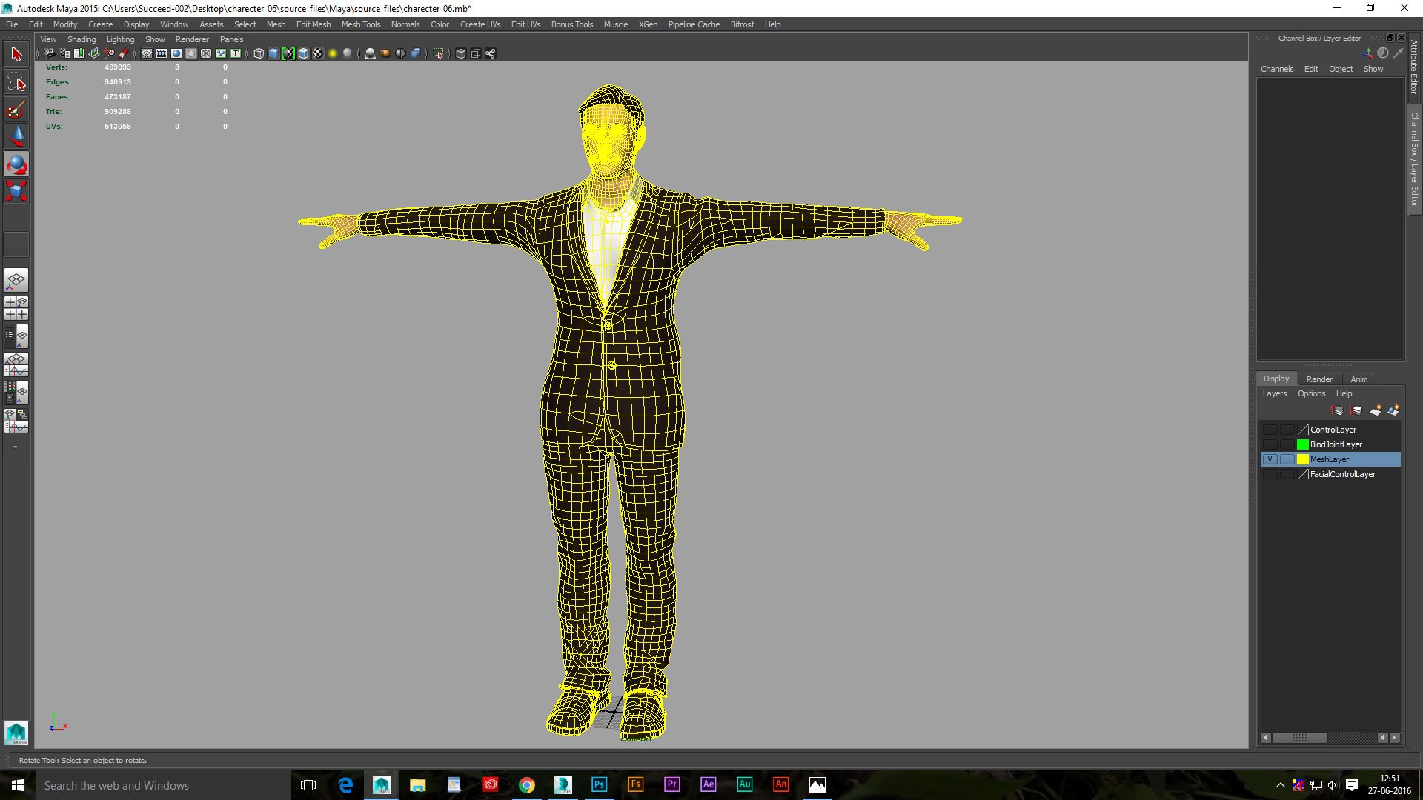1423x800 pixels.
Task: Toggle isolate select icon in viewport toolbar
Action: pyautogui.click(x=439, y=53)
